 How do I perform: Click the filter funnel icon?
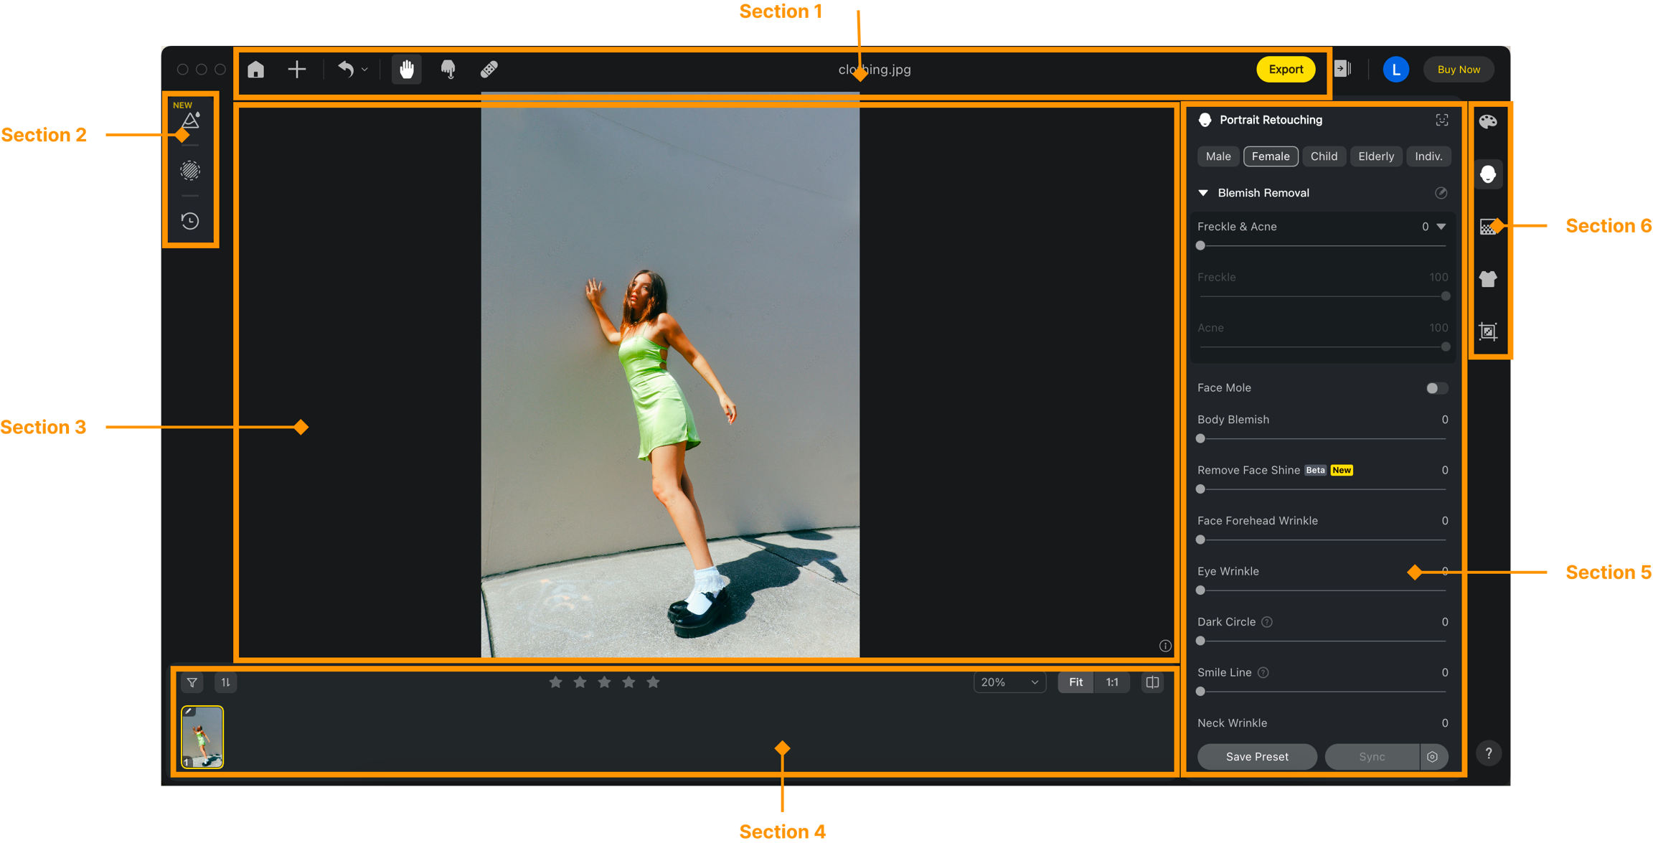point(192,682)
